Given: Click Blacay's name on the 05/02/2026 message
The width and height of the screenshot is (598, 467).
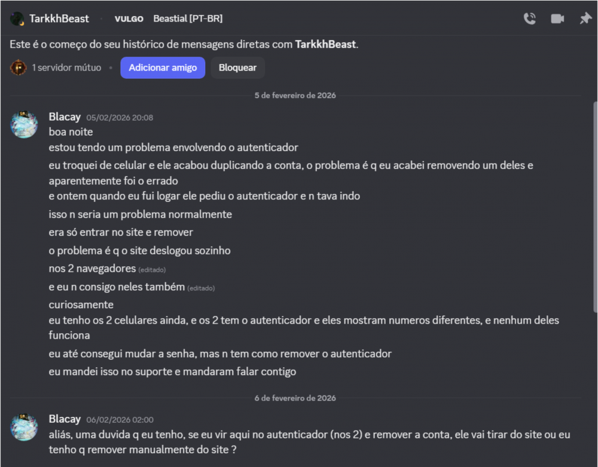Looking at the screenshot, I should (x=65, y=117).
